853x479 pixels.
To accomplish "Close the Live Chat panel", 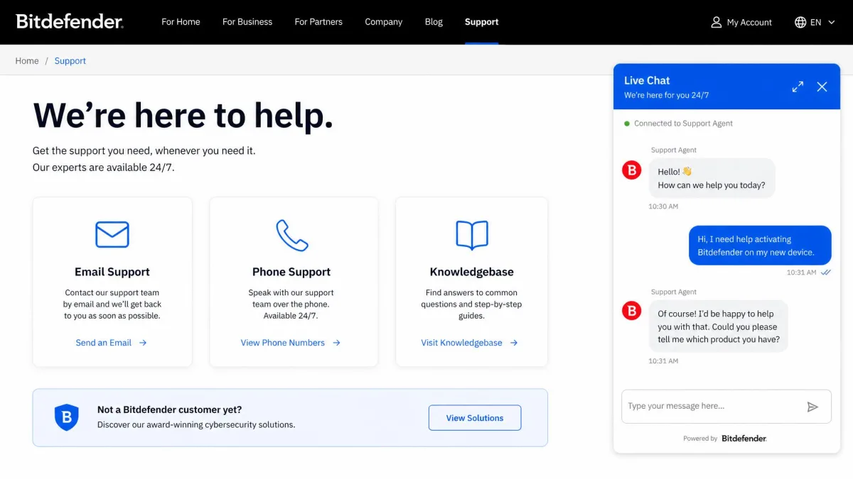I will click(x=822, y=87).
